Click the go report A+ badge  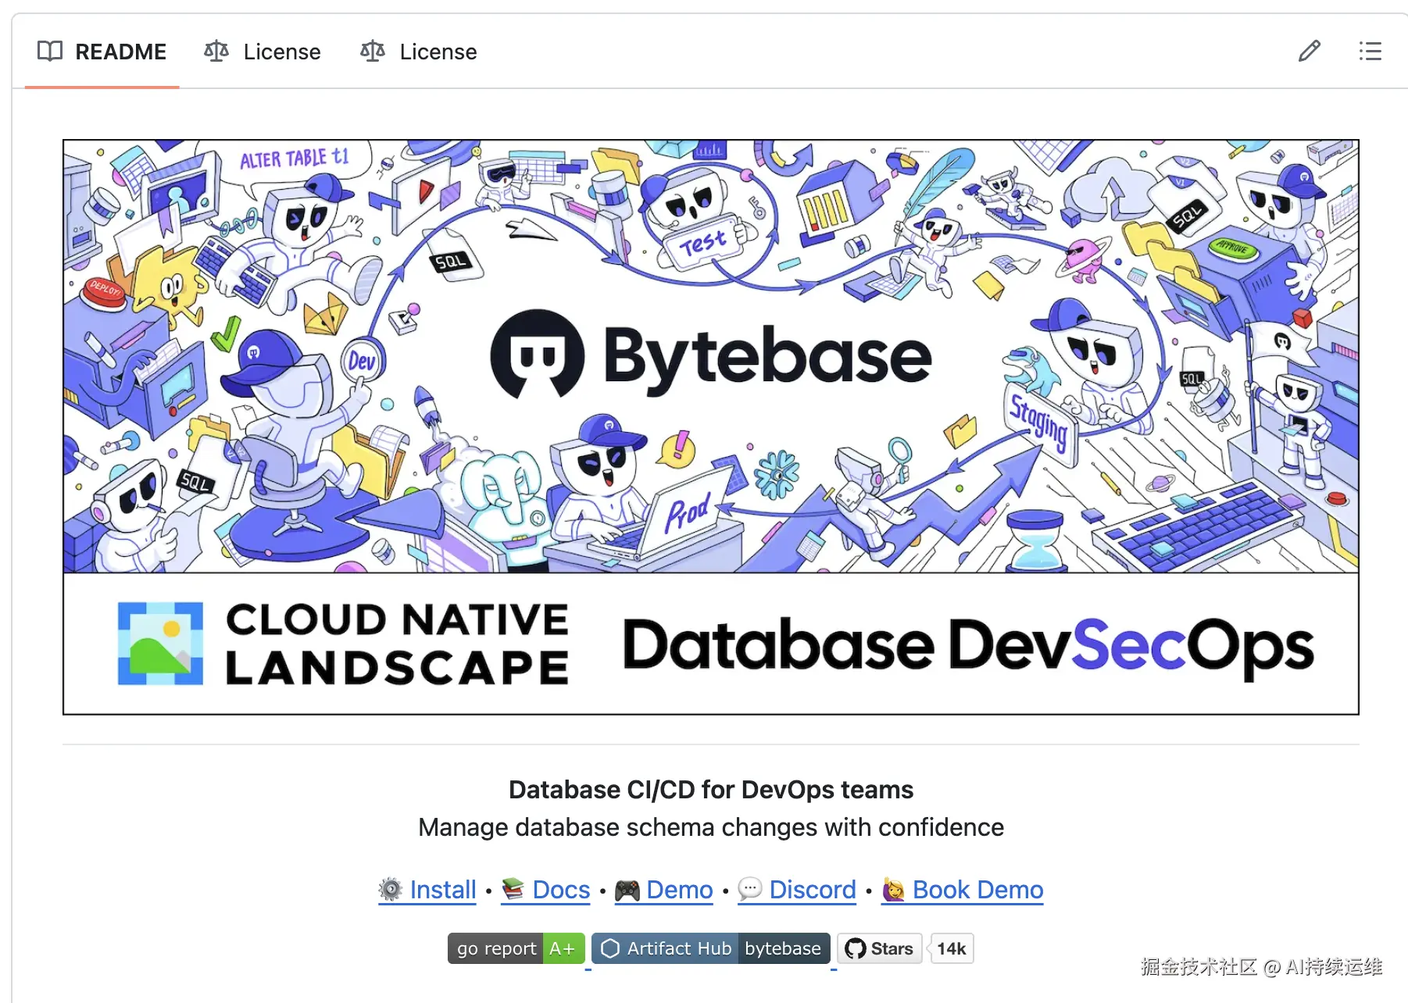click(x=514, y=948)
